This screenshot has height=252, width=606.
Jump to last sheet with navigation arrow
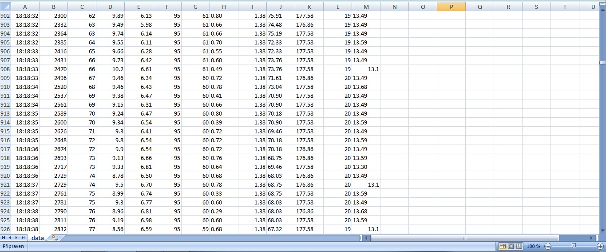point(23,238)
